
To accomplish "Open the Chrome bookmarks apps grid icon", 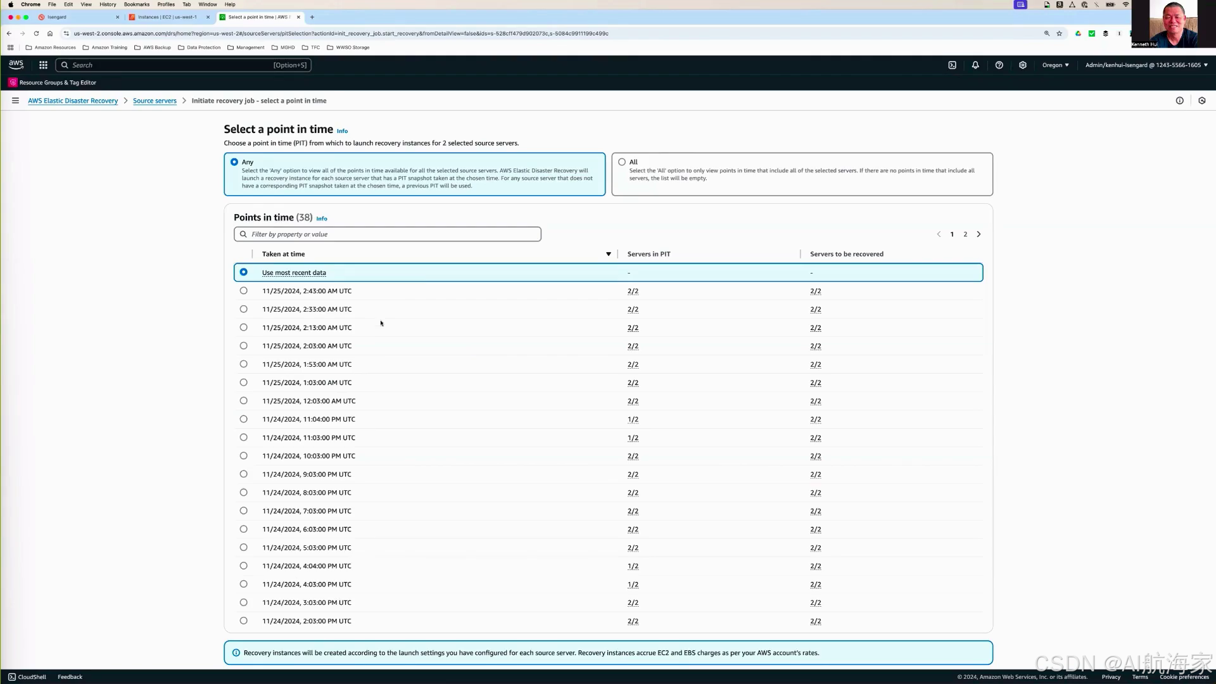I will (x=10, y=47).
